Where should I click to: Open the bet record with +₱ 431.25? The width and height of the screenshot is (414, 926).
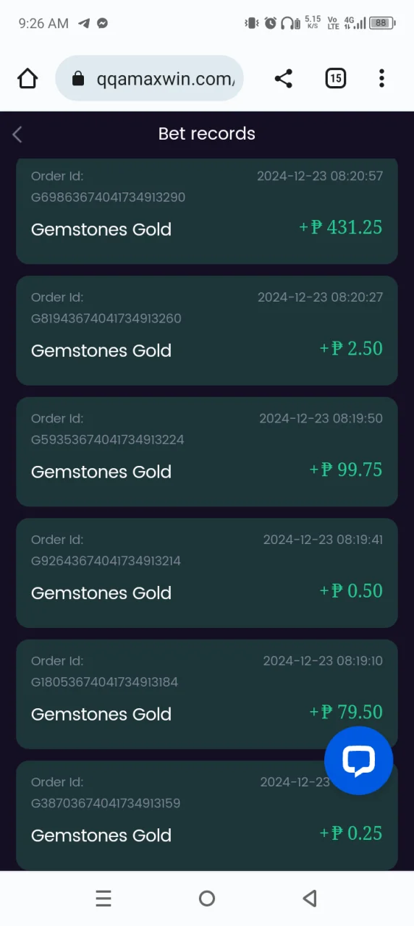pyautogui.click(x=207, y=211)
